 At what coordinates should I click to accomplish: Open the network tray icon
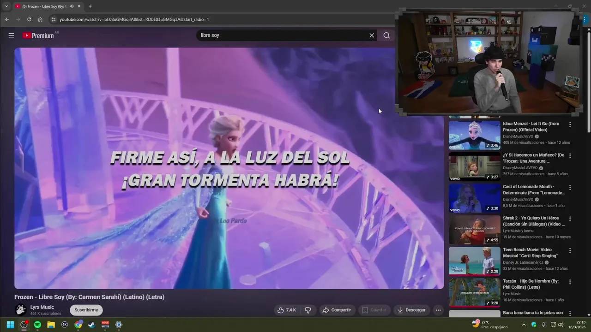click(553, 325)
